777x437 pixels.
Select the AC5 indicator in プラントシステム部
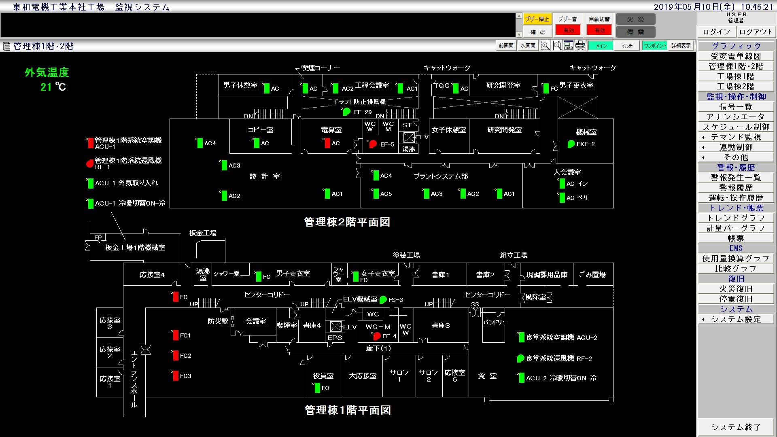376,193
